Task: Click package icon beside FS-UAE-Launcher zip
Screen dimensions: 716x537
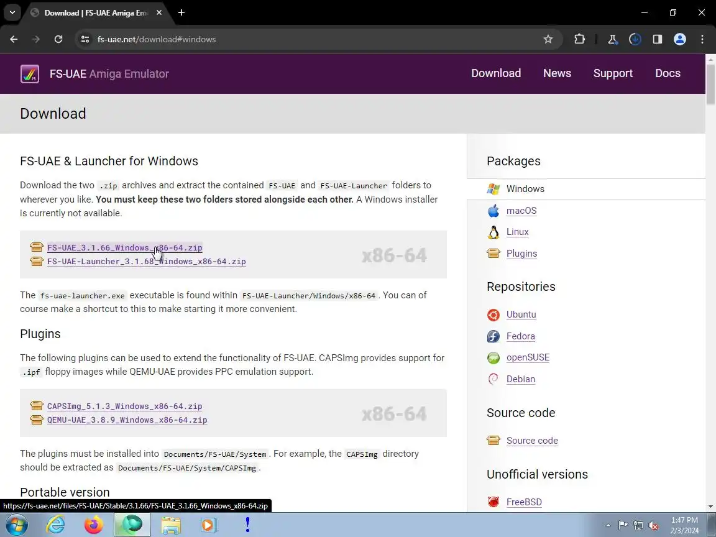Action: [37, 261]
